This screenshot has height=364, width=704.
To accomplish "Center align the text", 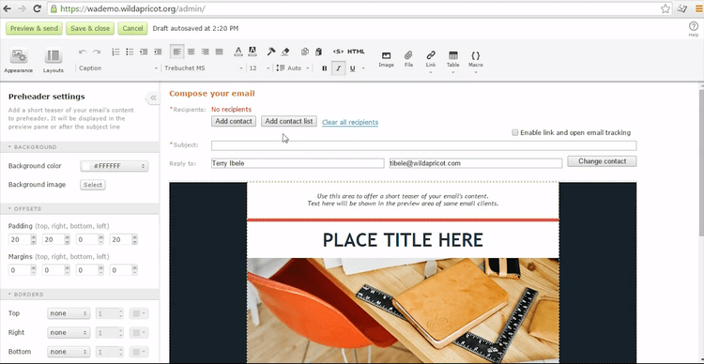I will point(191,52).
